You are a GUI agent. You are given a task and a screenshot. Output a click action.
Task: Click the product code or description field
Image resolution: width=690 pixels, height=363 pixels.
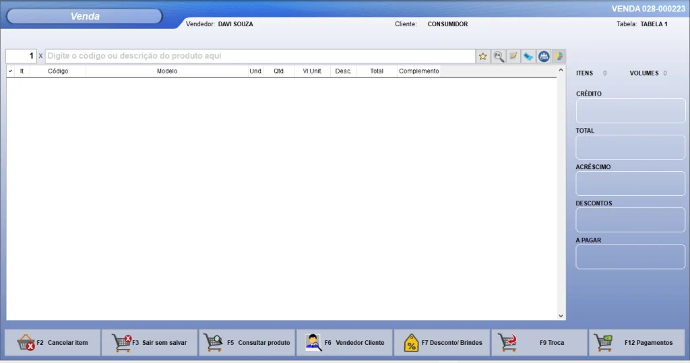tap(259, 56)
